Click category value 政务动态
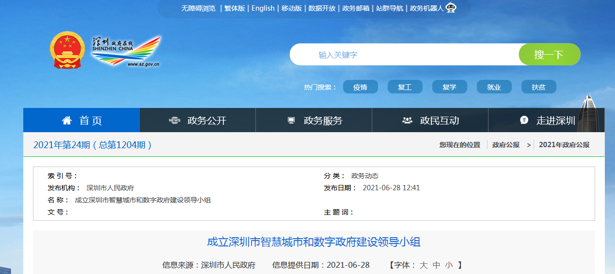The height and width of the screenshot is (274, 615). pos(365,176)
